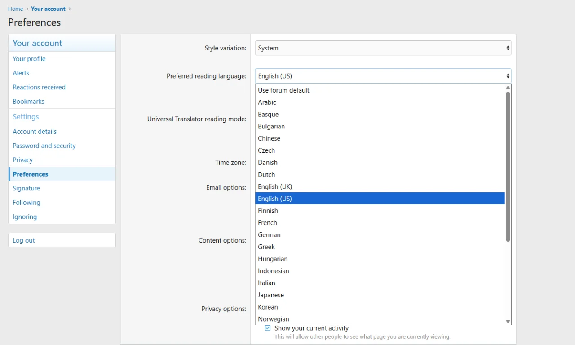Click the language list scroll-up arrow
Viewport: 575px width, 345px height.
[x=508, y=88]
